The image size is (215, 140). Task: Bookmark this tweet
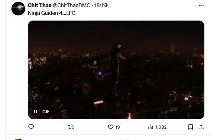(x=191, y=127)
